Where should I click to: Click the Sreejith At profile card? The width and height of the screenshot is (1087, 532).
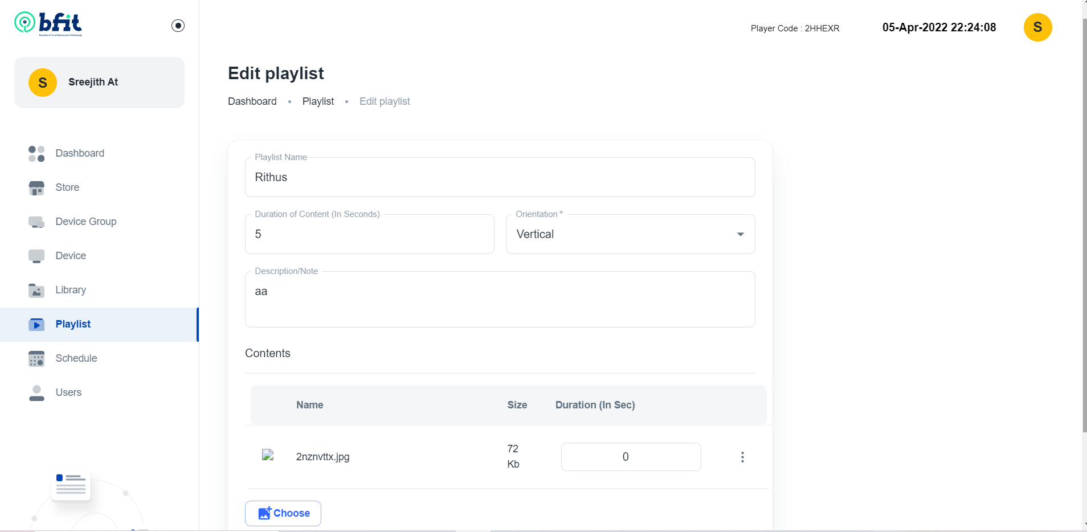pyautogui.click(x=99, y=83)
